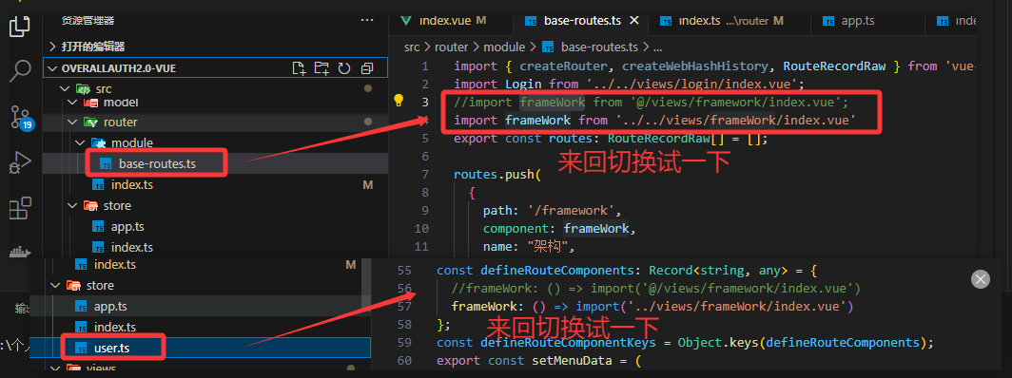
Task: Expand the 打开的编辑器 section
Action: coord(216,47)
